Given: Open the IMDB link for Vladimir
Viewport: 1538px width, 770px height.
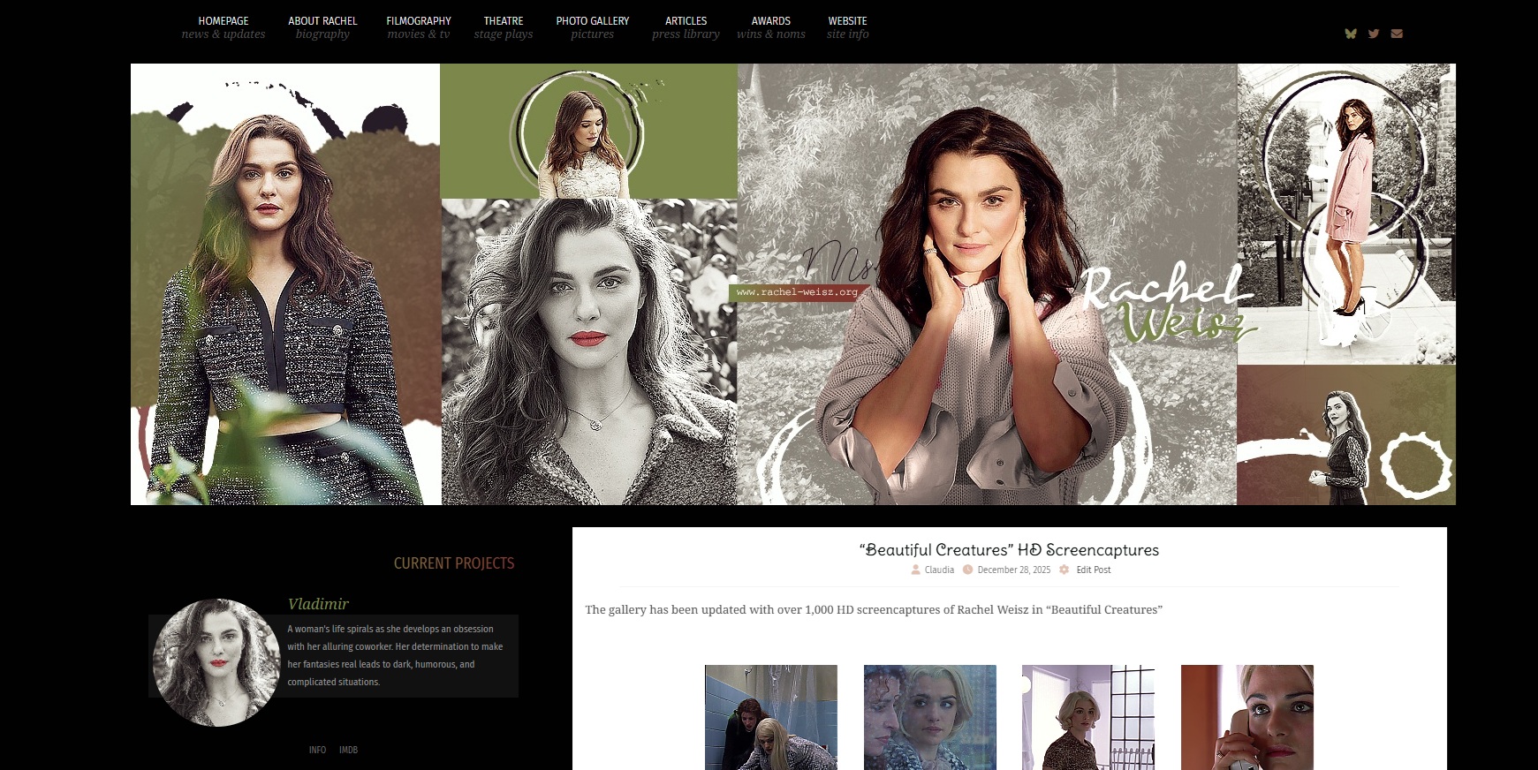Looking at the screenshot, I should [x=348, y=750].
